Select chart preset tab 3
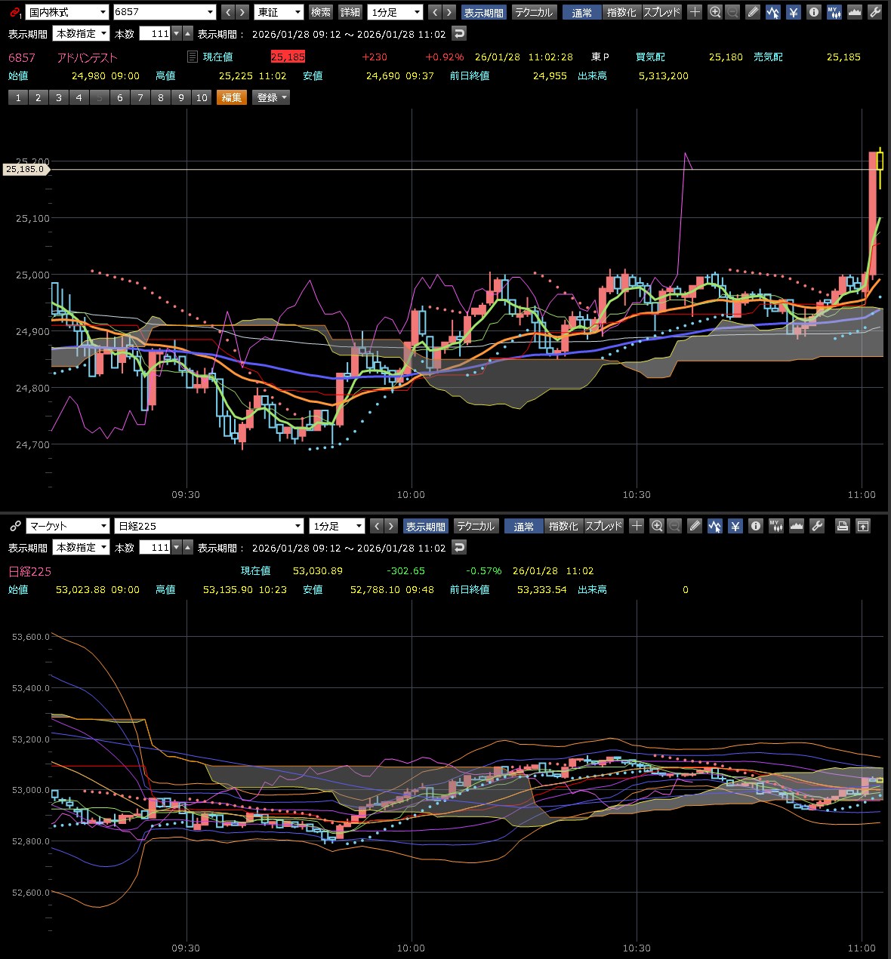The height and width of the screenshot is (959, 891). pyautogui.click(x=58, y=97)
